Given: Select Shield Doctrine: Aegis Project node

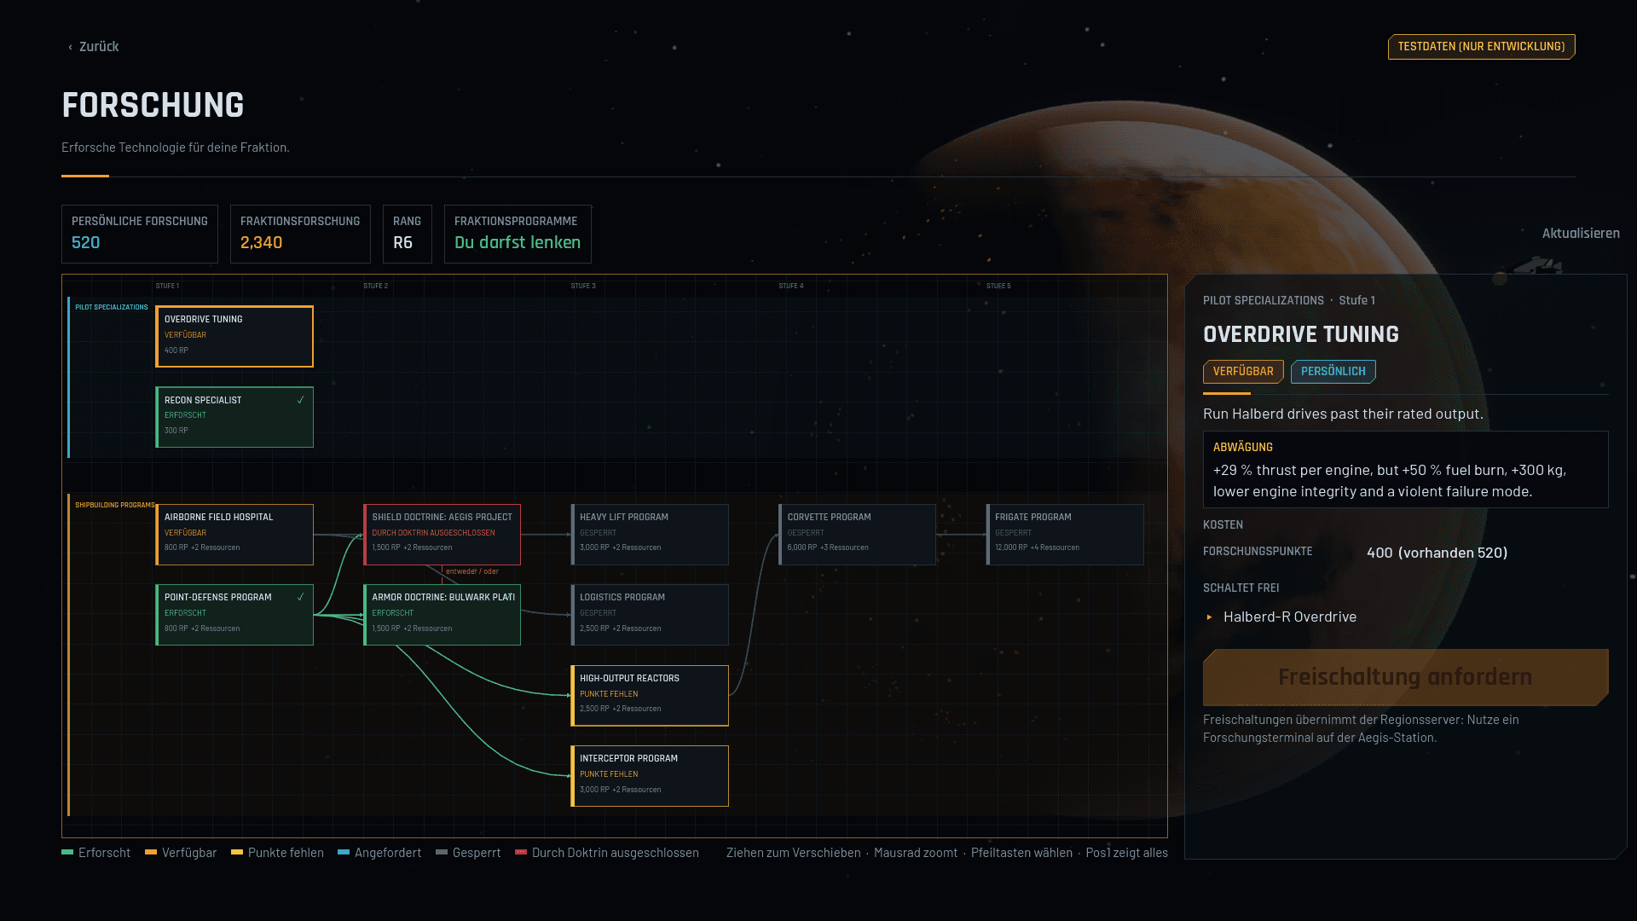Looking at the screenshot, I should 442,535.
